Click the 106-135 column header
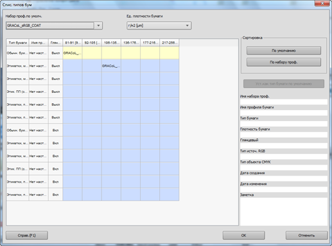332x246 pixels. click(x=111, y=43)
